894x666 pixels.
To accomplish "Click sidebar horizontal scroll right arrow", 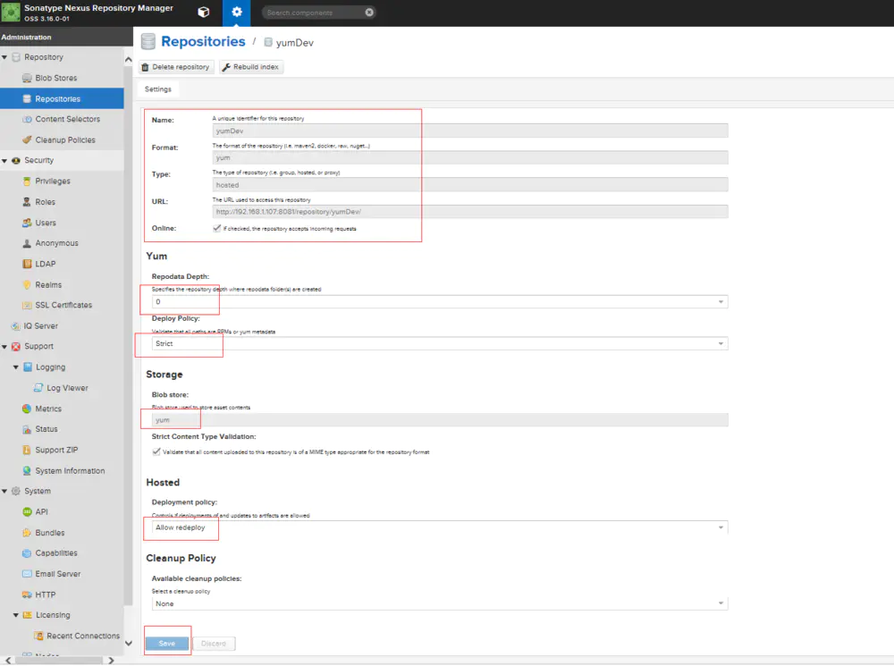I will tap(111, 661).
